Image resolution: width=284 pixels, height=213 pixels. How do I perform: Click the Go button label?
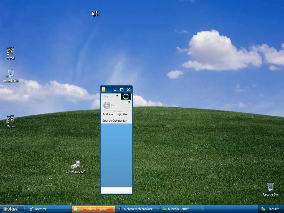click(125, 114)
